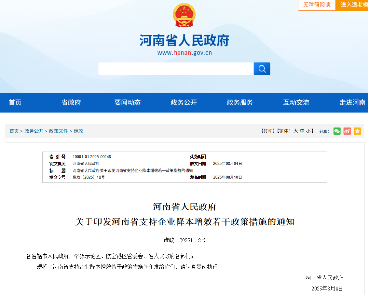Open the 政策文件 breadcrumb link
The height and width of the screenshot is (295, 368).
point(58,131)
